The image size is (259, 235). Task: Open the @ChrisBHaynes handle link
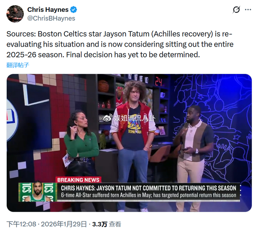pos(51,18)
